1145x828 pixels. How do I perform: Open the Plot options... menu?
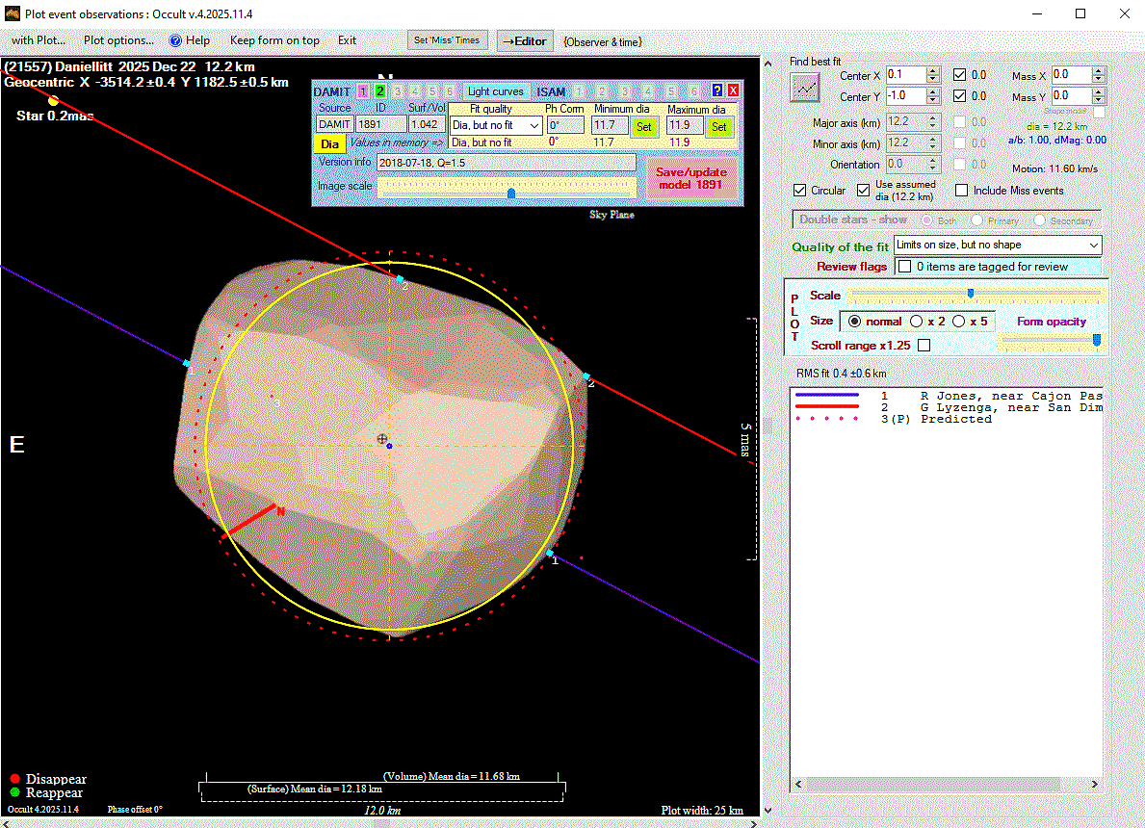pos(118,40)
